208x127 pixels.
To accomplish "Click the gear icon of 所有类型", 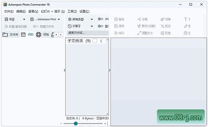I will point(70,19).
